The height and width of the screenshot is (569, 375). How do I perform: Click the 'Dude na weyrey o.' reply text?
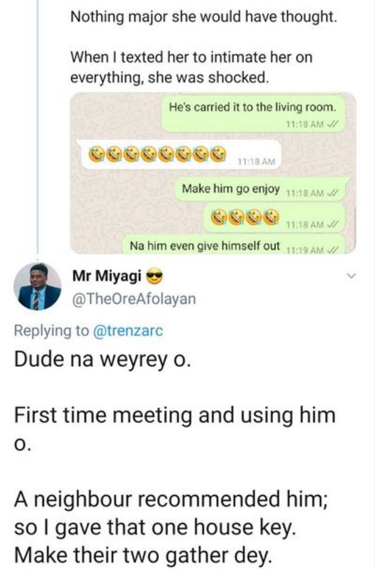pos(102,358)
